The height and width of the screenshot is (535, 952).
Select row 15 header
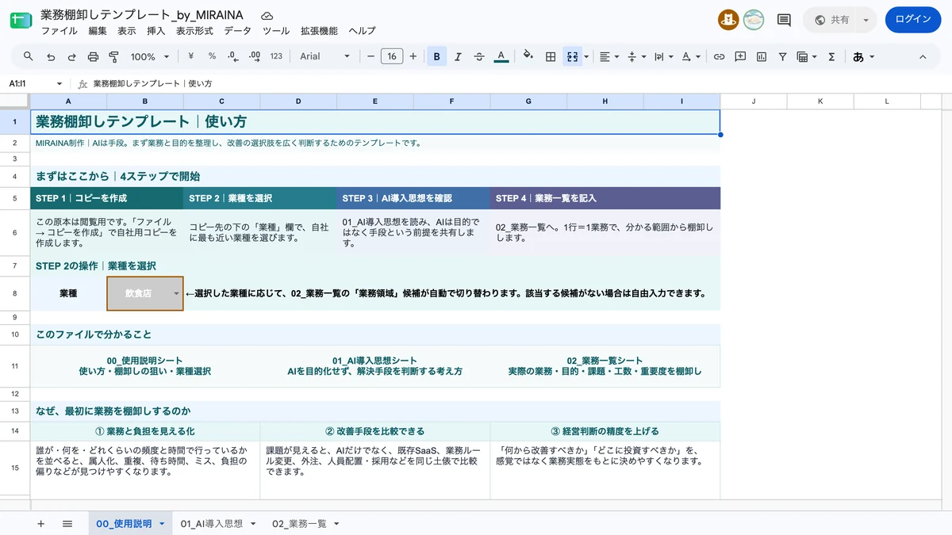coord(15,468)
